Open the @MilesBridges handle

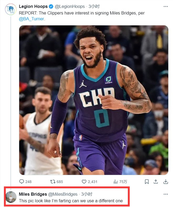click(x=63, y=194)
